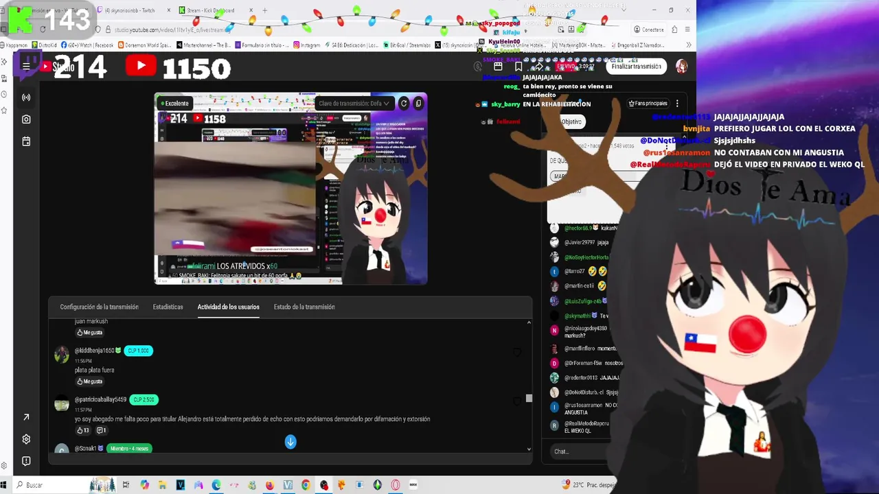
Task: Click Me gusta under plata plata fuera
Action: [89, 381]
